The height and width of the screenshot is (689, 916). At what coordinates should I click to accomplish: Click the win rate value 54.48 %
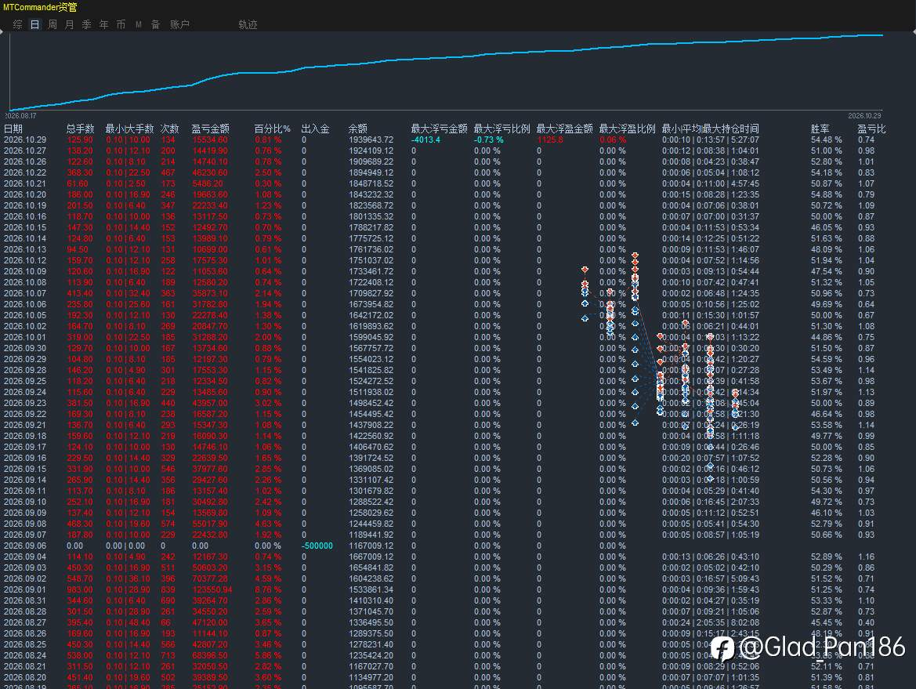pyautogui.click(x=826, y=140)
